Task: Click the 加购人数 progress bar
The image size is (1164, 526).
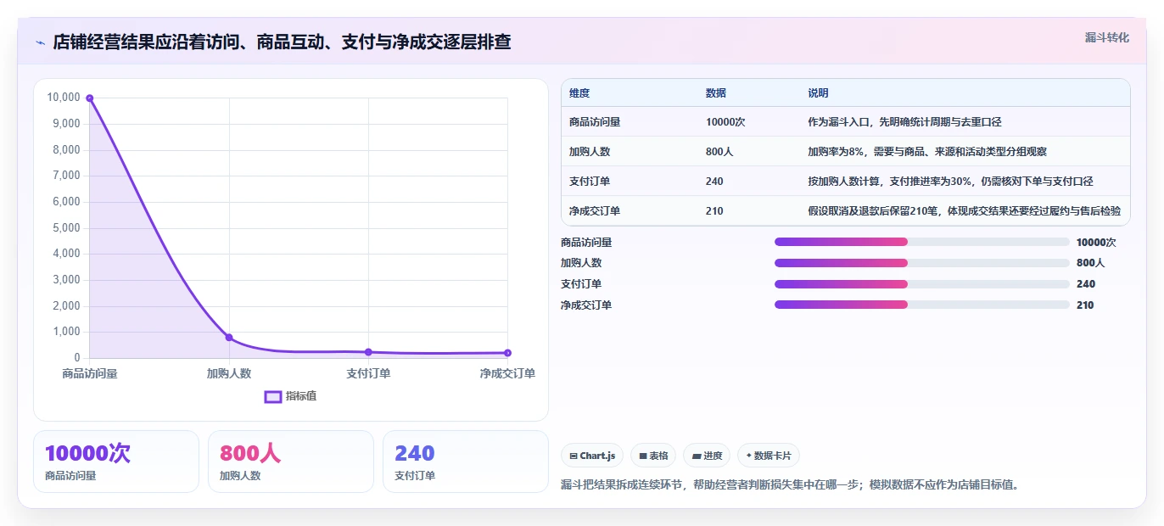Action: [x=922, y=263]
